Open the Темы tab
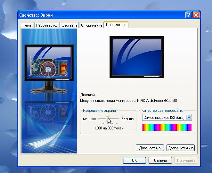 pyautogui.click(x=27, y=25)
